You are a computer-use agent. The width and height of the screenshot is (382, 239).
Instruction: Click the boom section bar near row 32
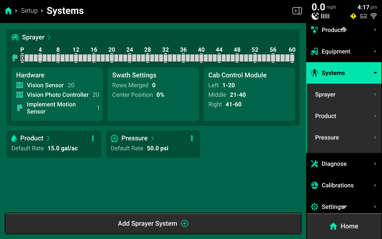tap(165, 58)
